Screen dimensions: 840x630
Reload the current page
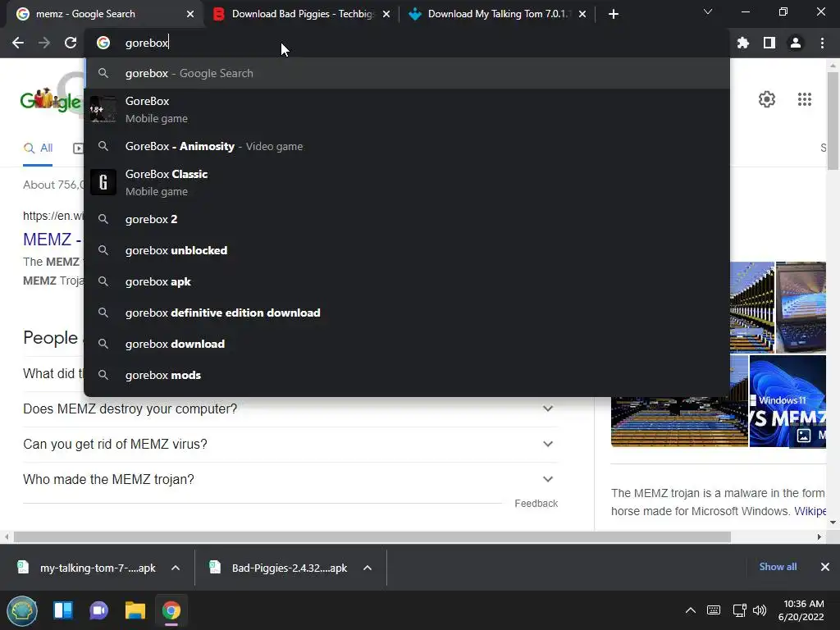tap(71, 43)
